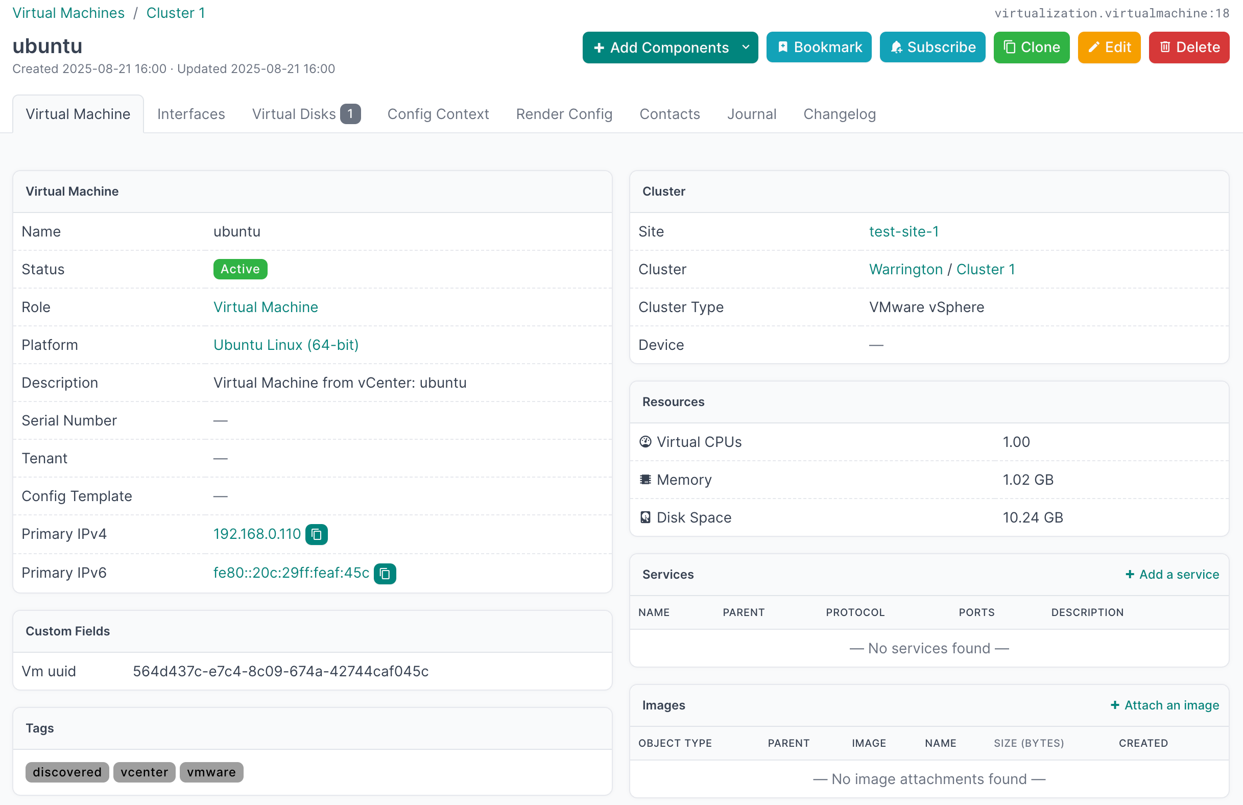Click the Bookmark button
This screenshot has height=805, width=1243.
(819, 47)
